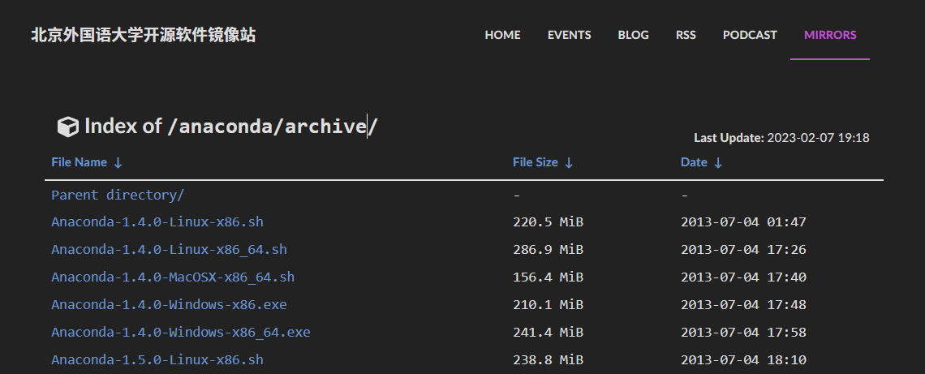Sort listing by Date header text
Viewport: 925px width, 374px height.
pos(694,162)
